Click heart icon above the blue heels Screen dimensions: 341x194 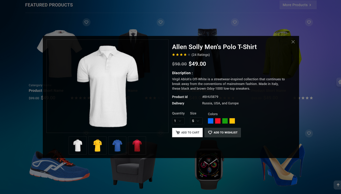(x=309, y=133)
